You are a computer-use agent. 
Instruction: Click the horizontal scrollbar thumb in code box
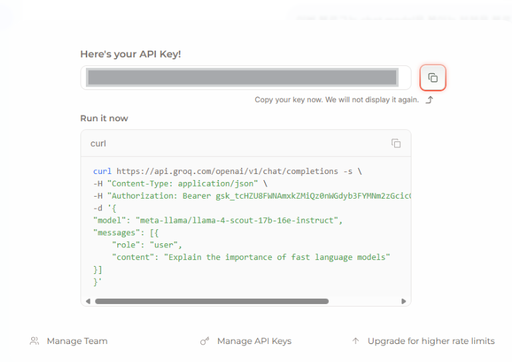(x=212, y=301)
